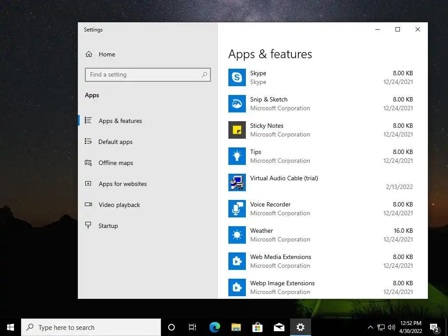Click the Voice Recorder app icon
448x336 pixels.
237,209
